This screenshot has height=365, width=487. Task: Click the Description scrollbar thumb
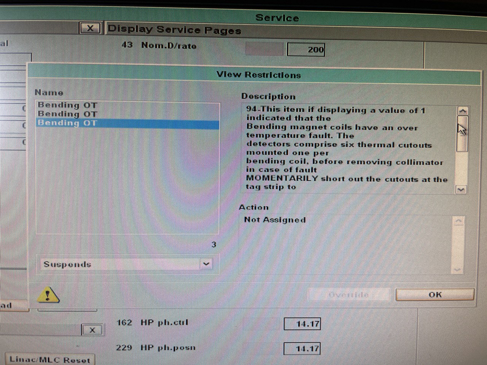(462, 134)
